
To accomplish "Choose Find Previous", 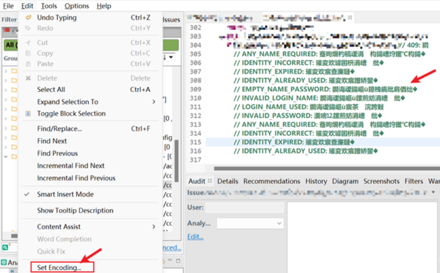I will point(90,153).
